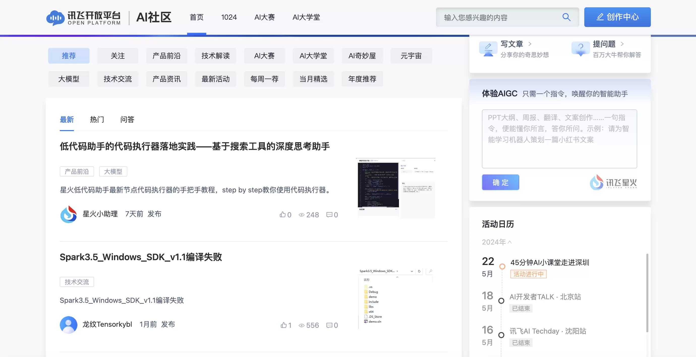Click the 写文章 pencil icon
The image size is (696, 357).
tap(488, 49)
